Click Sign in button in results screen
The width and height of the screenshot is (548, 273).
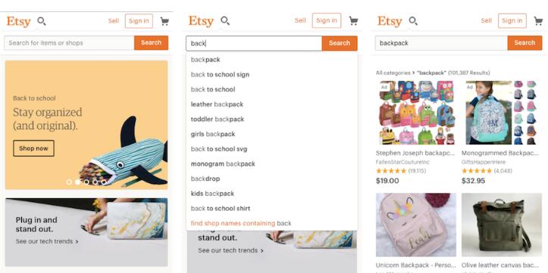(512, 21)
